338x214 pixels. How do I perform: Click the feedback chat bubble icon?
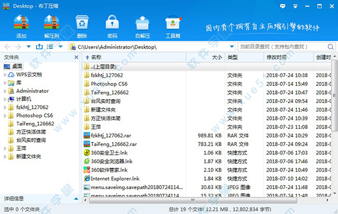(x=283, y=6)
